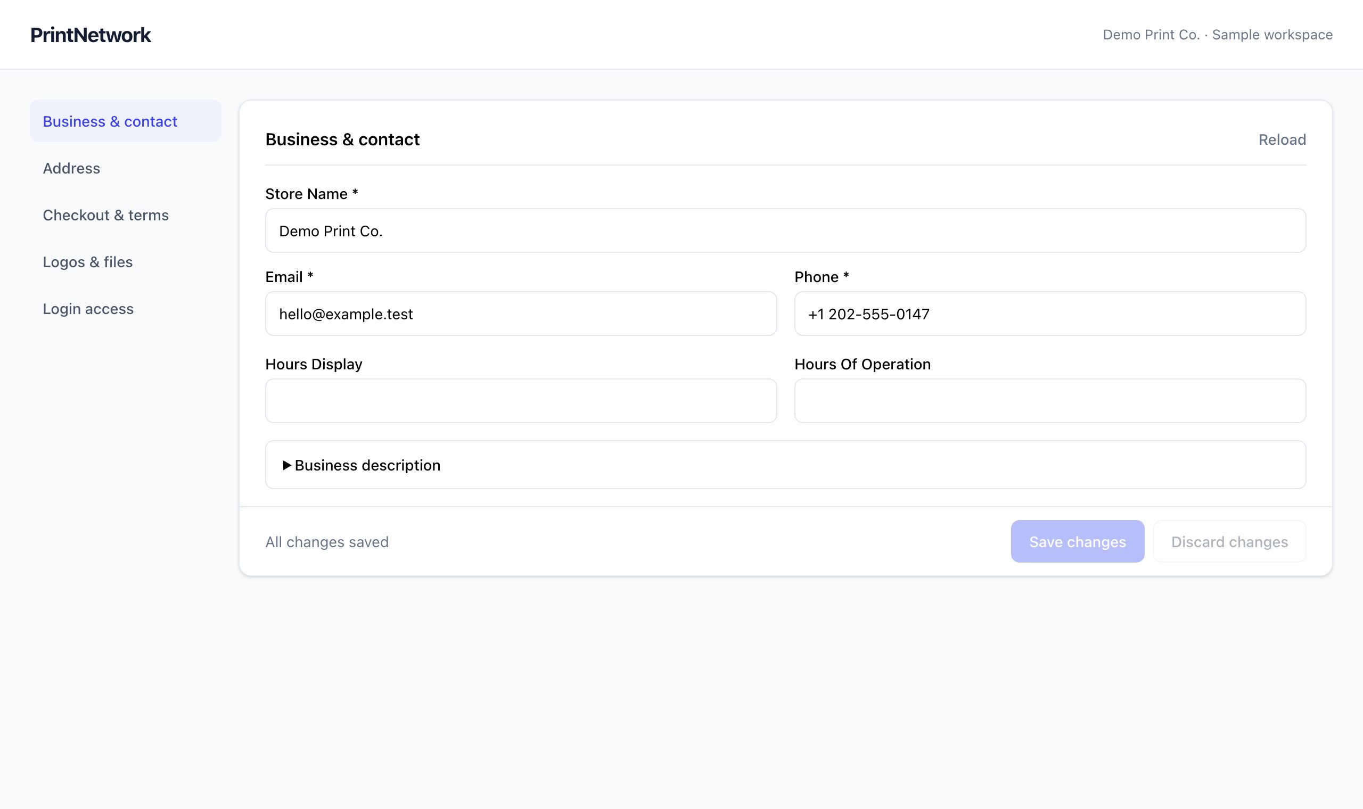Click the 'Store Name *' label
Viewport: 1363px width, 809px height.
pyautogui.click(x=312, y=194)
